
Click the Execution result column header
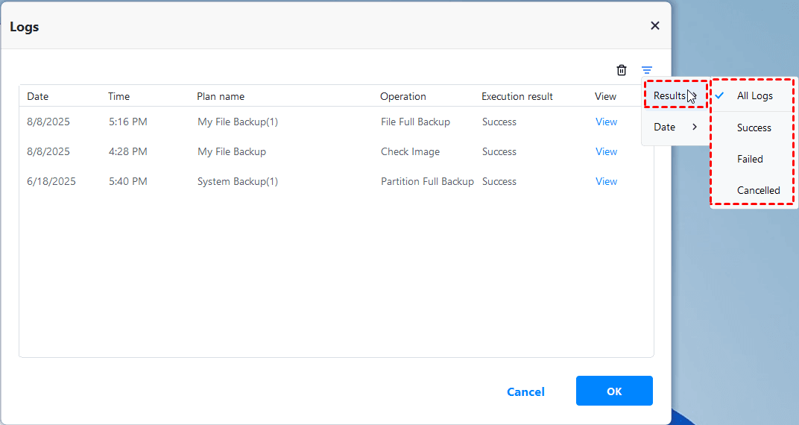tap(517, 96)
